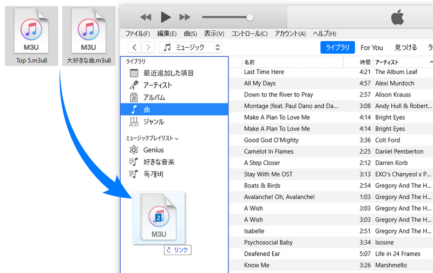Open the Genius playlist

pyautogui.click(x=153, y=150)
